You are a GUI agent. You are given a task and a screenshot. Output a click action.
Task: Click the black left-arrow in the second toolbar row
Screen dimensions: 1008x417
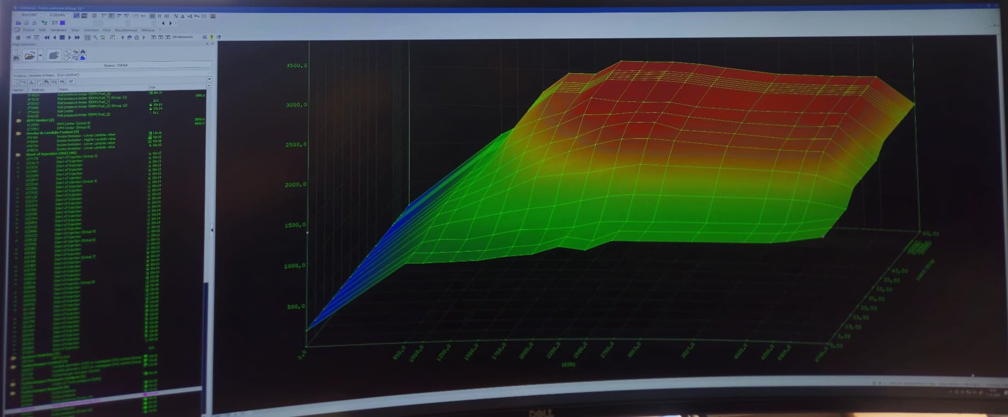point(163,23)
